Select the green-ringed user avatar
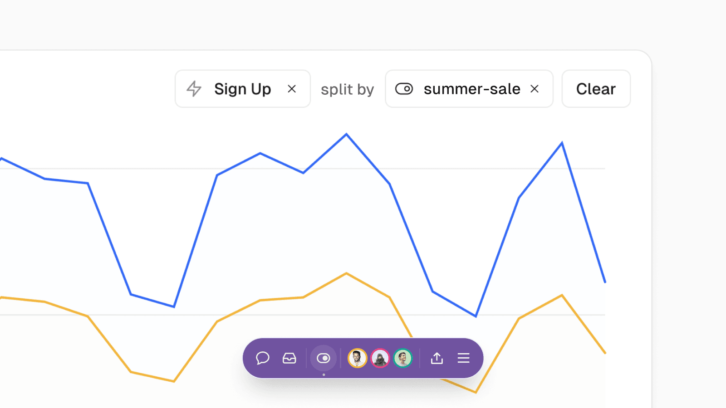Viewport: 726px width, 408px height. click(403, 358)
